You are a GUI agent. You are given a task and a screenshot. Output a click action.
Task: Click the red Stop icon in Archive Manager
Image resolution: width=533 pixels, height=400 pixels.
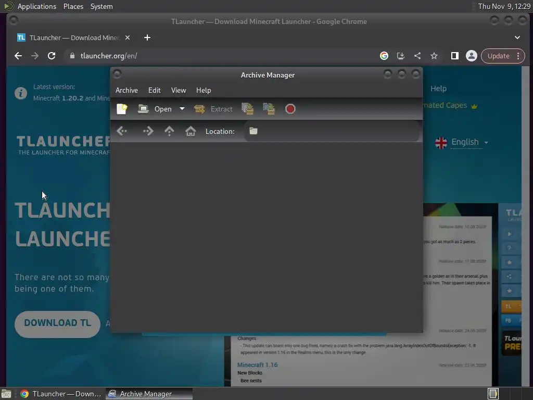click(290, 109)
